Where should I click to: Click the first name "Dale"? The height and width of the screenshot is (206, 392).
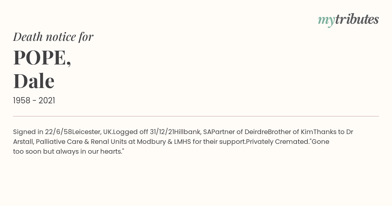point(34,81)
